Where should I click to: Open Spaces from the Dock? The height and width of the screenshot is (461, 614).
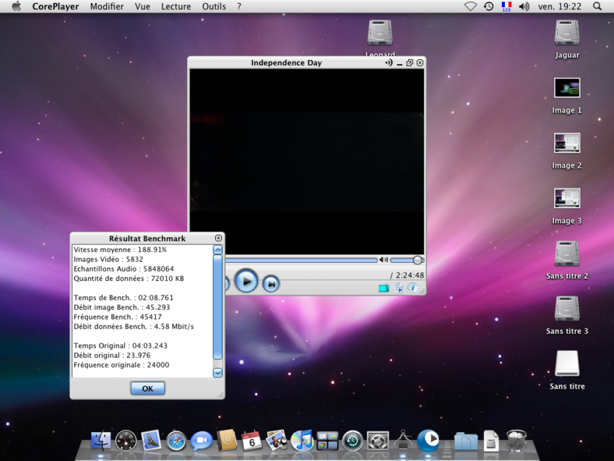point(327,441)
